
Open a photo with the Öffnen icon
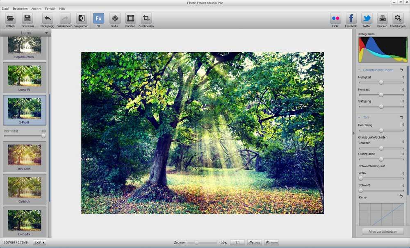click(11, 18)
